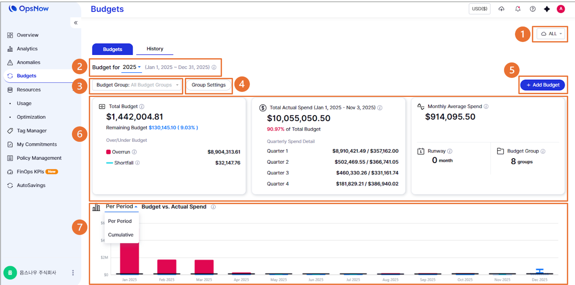
Task: Open the help question mark icon
Action: point(533,9)
